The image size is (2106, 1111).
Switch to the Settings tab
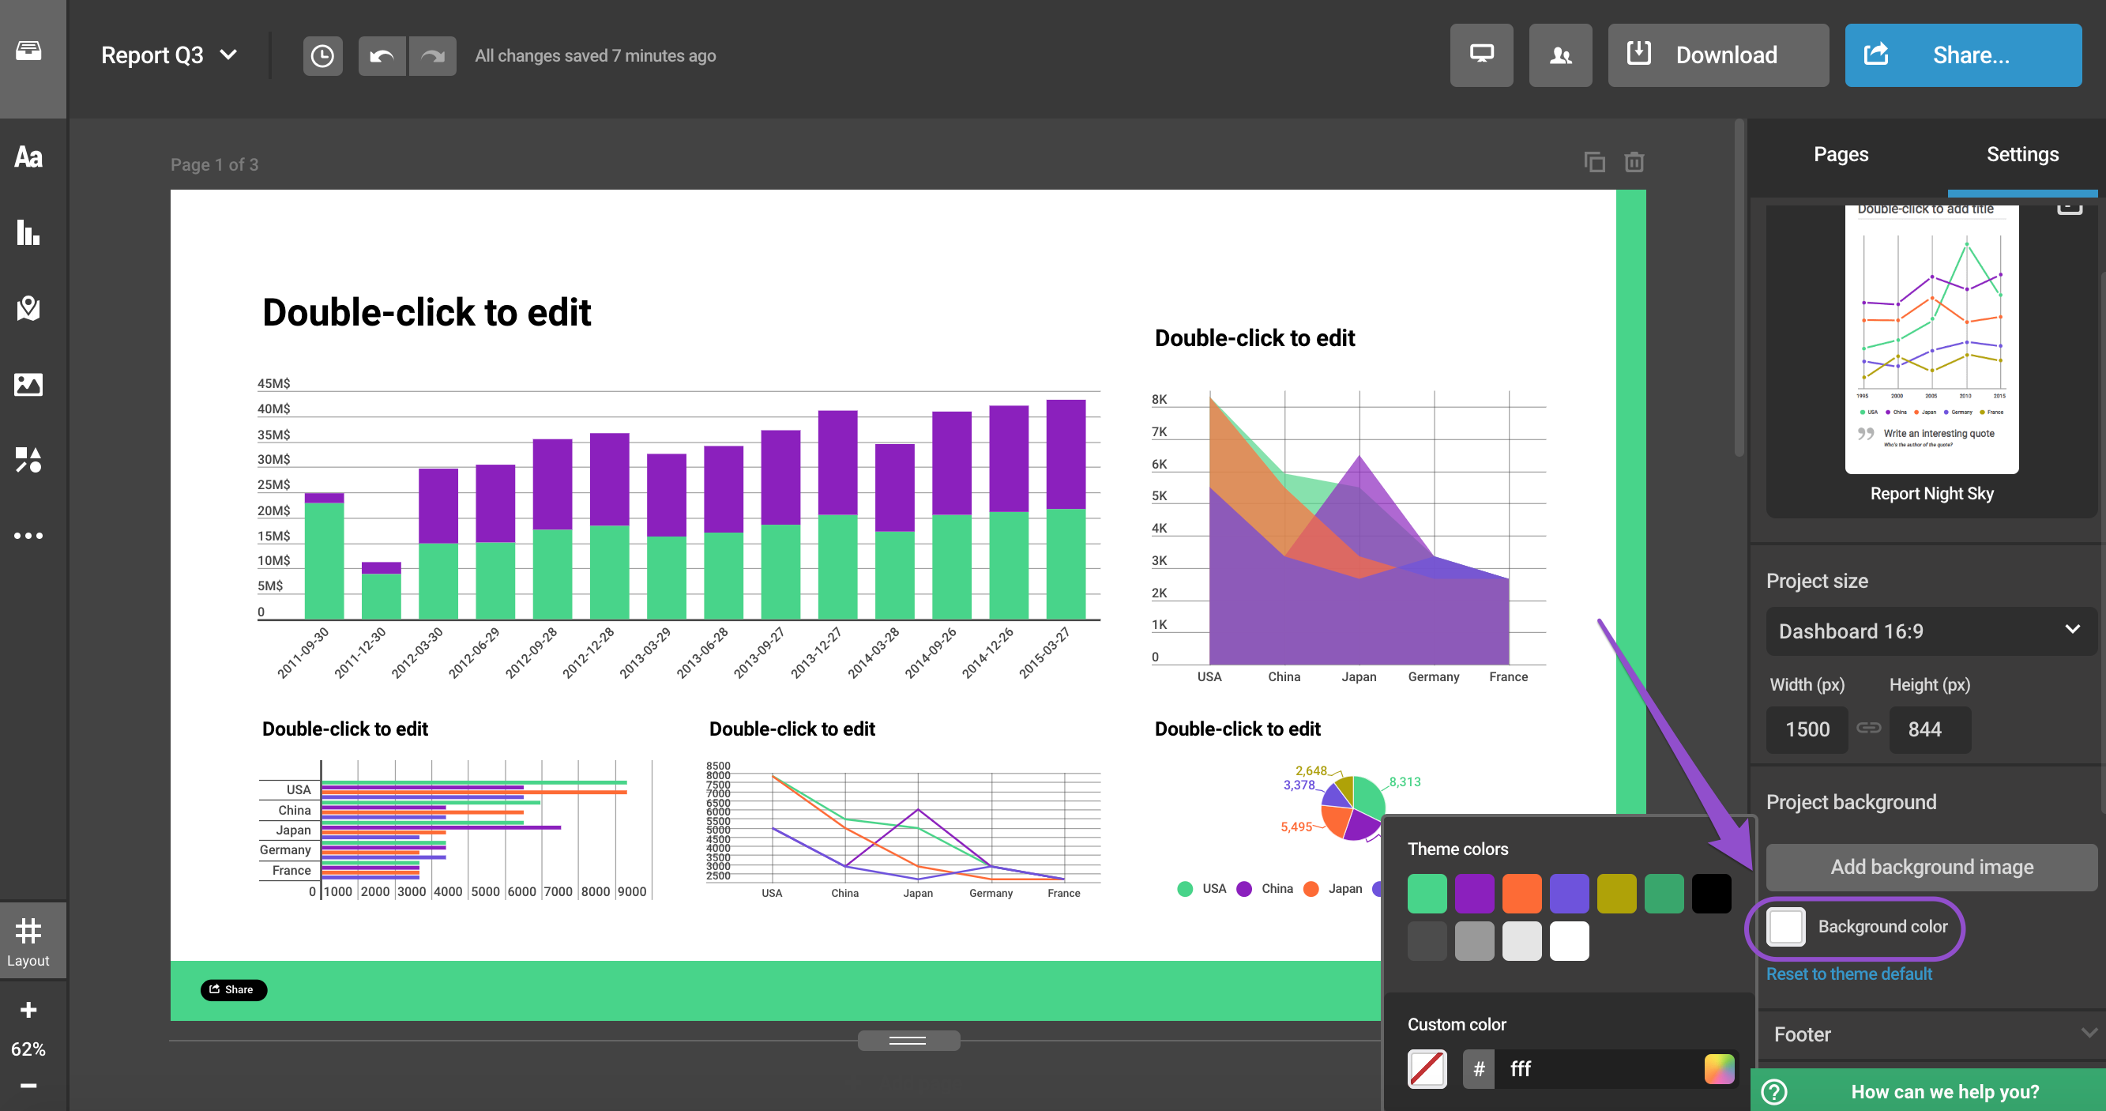[x=2021, y=155]
